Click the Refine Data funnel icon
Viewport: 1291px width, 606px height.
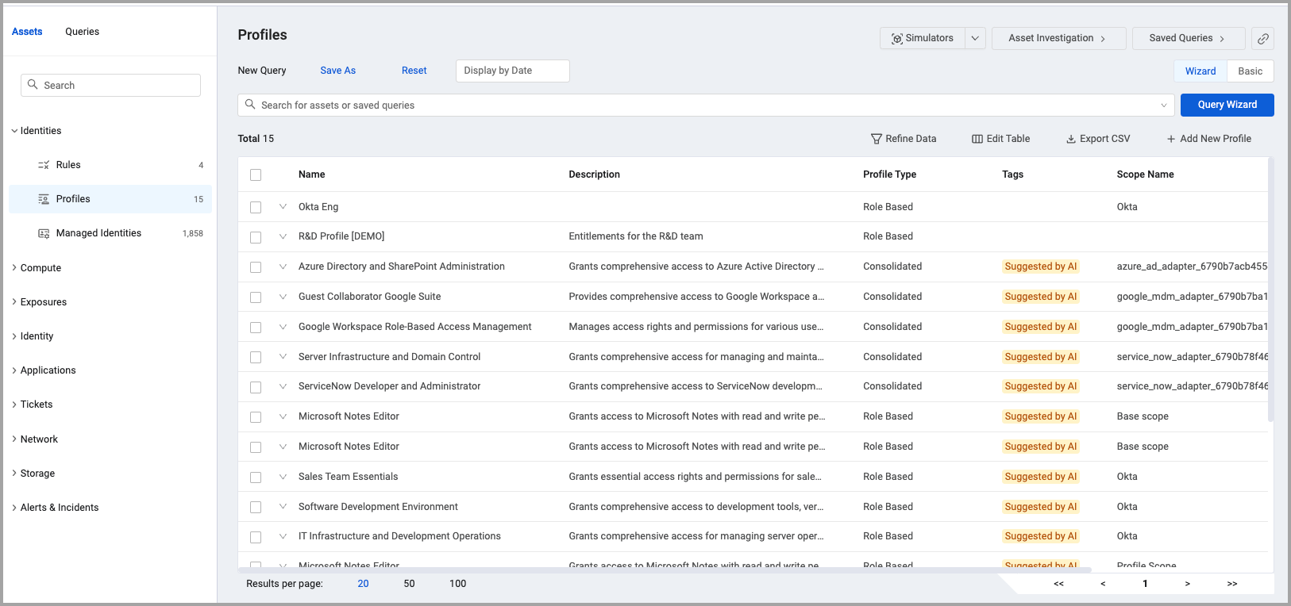click(877, 139)
